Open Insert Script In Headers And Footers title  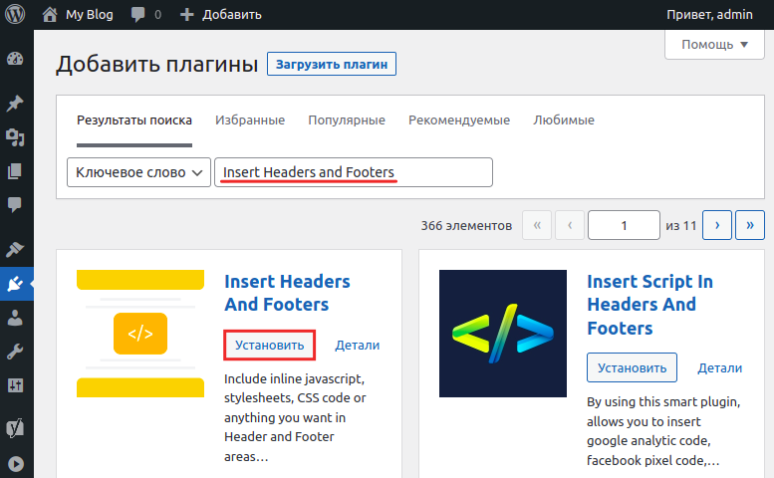(649, 305)
